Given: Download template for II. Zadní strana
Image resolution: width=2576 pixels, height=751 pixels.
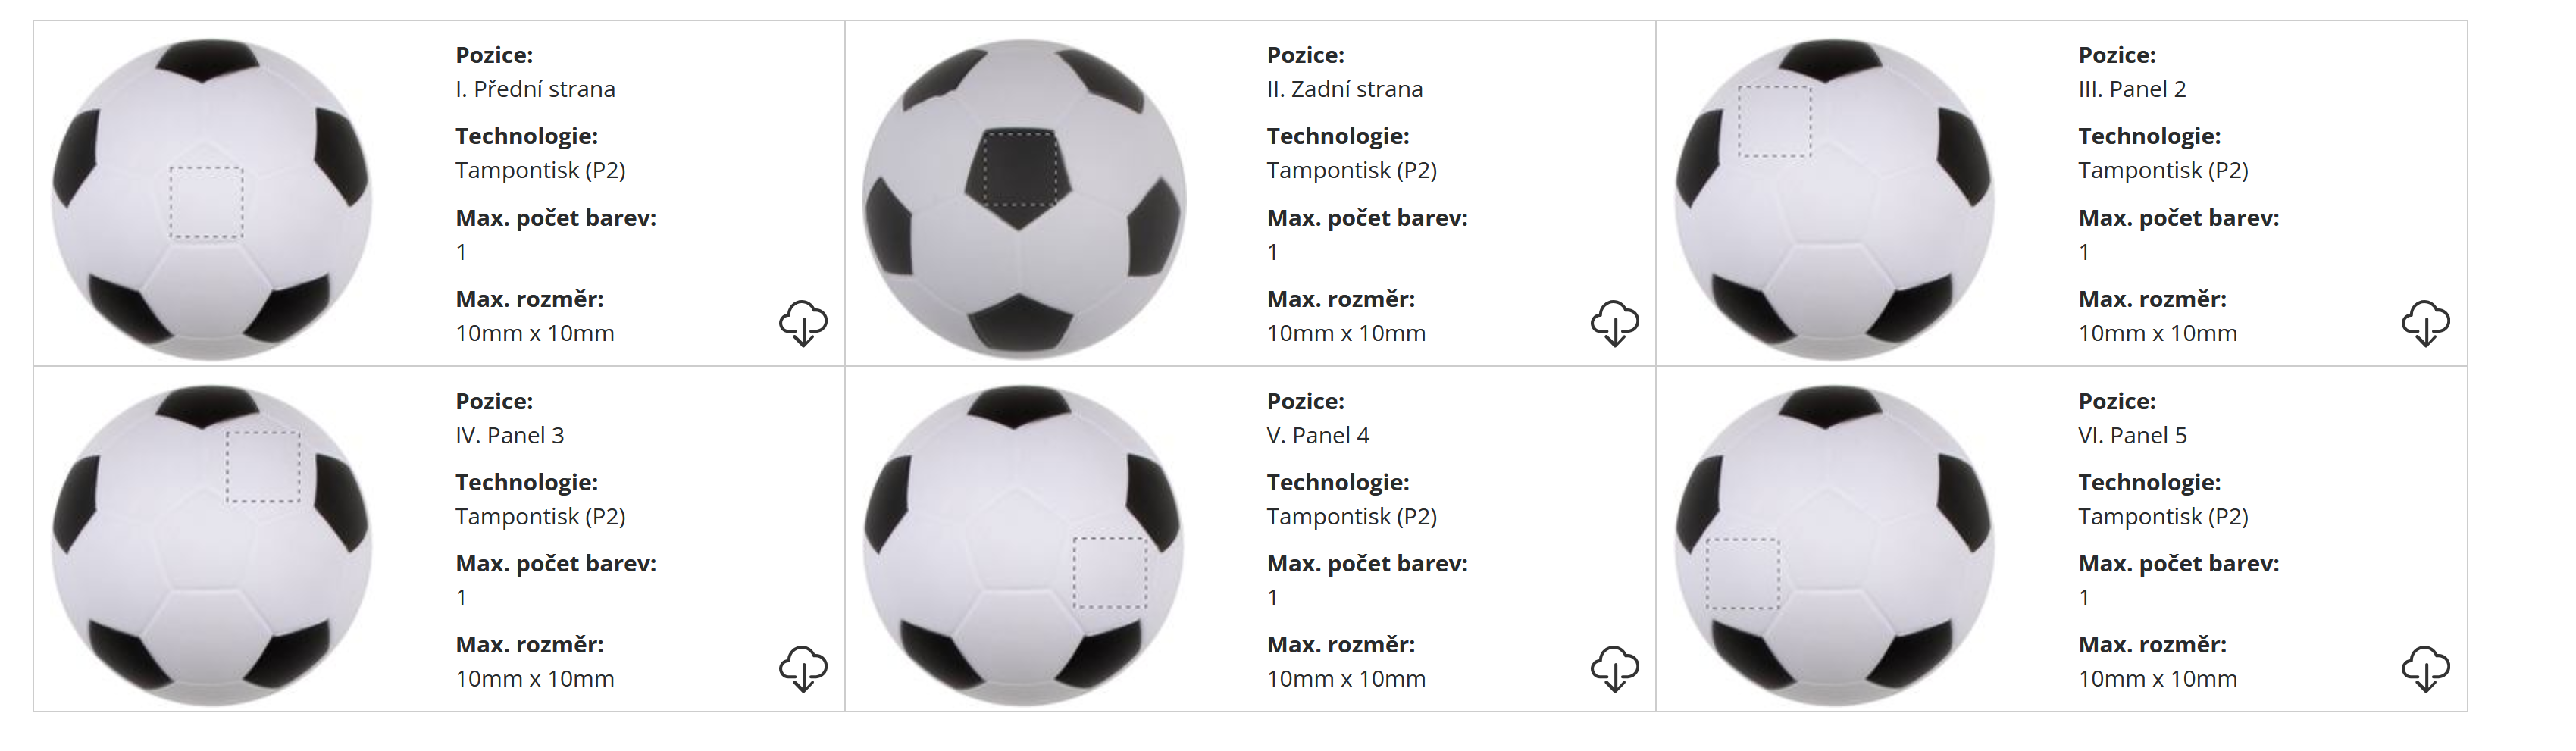Looking at the screenshot, I should coord(1614,322).
